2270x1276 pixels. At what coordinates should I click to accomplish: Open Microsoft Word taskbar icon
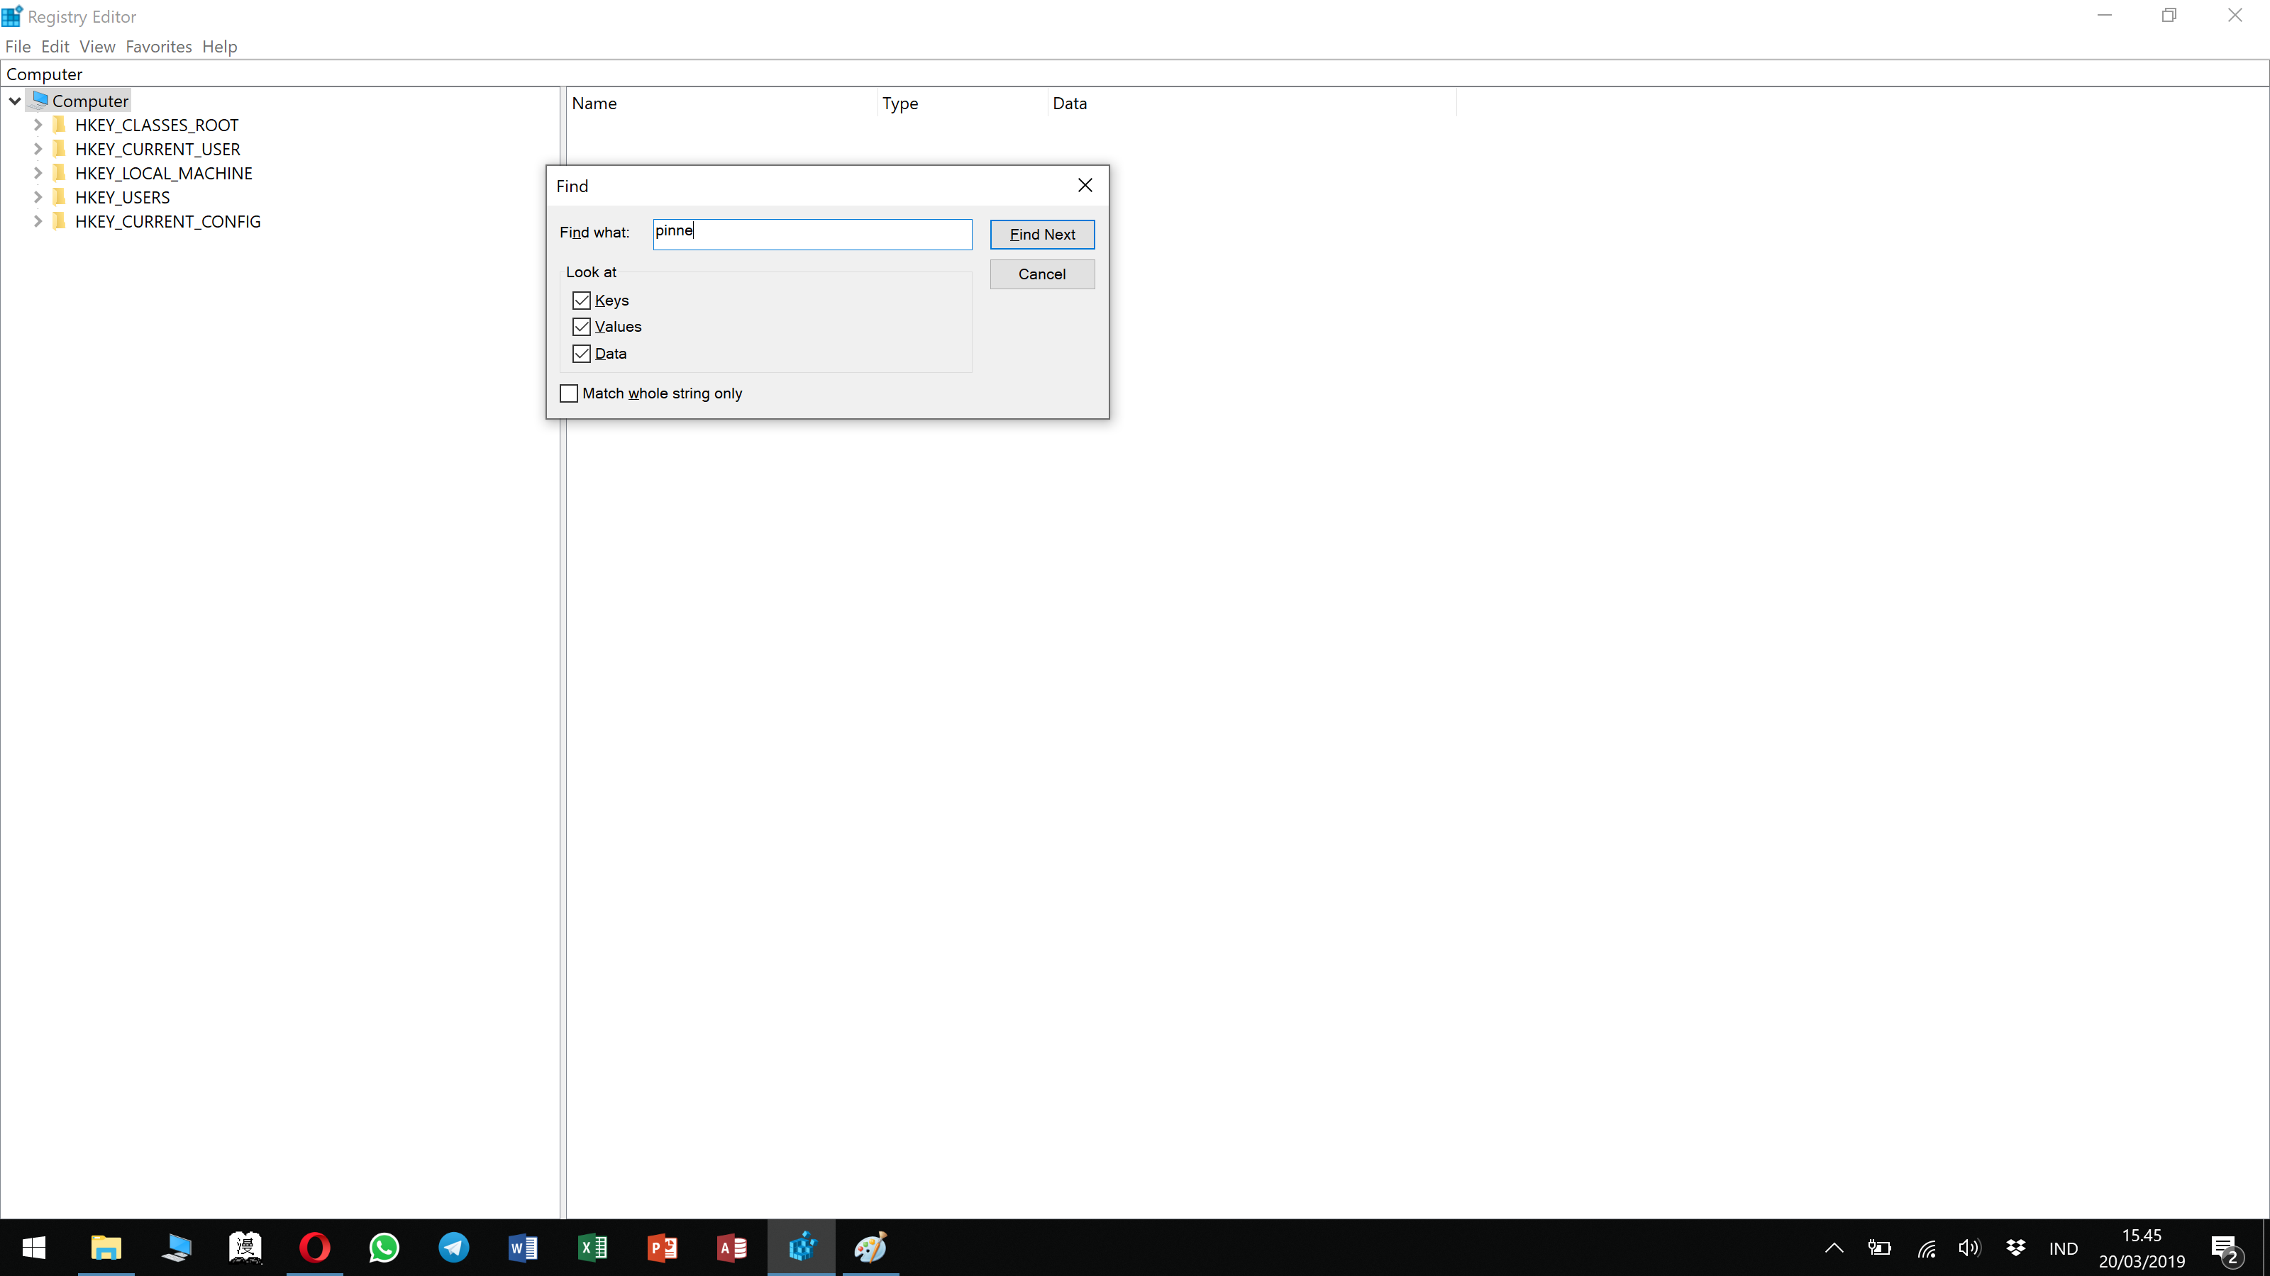coord(523,1247)
